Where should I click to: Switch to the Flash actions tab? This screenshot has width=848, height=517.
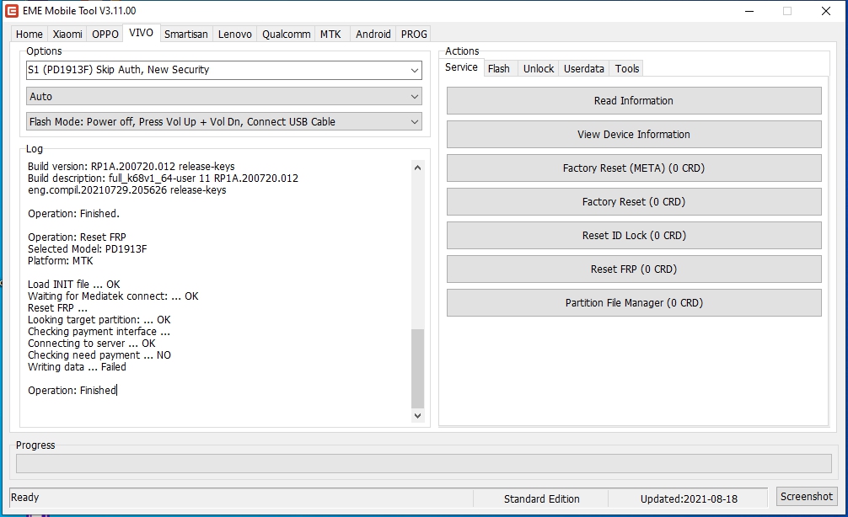499,68
